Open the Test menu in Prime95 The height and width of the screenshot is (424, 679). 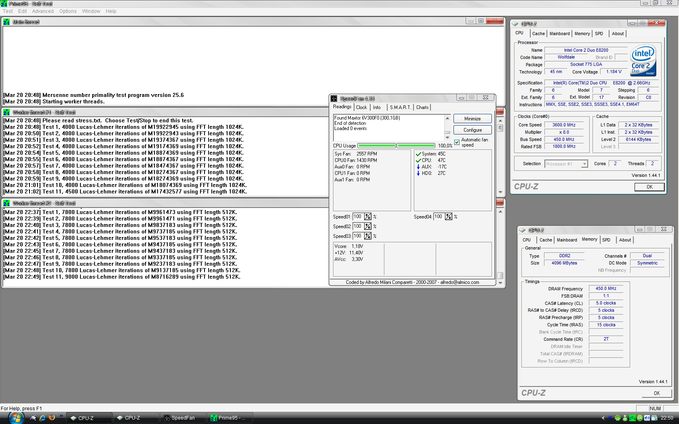(8, 11)
